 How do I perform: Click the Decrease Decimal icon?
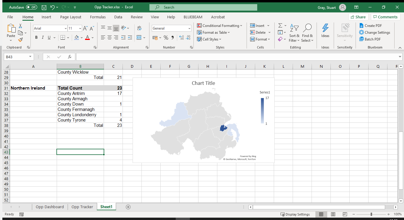(188, 38)
